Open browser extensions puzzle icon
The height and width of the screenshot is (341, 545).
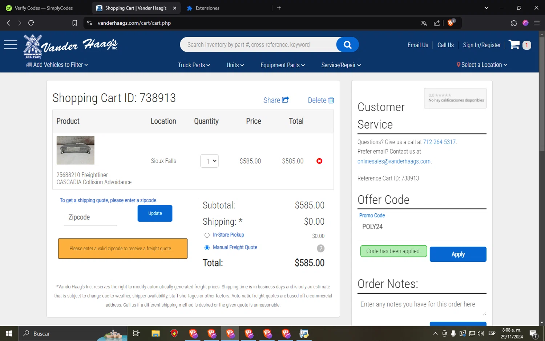pos(514,23)
